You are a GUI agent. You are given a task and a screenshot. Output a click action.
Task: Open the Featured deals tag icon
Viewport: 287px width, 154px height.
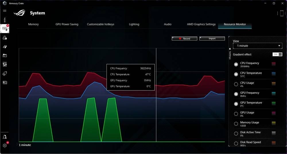[5, 74]
